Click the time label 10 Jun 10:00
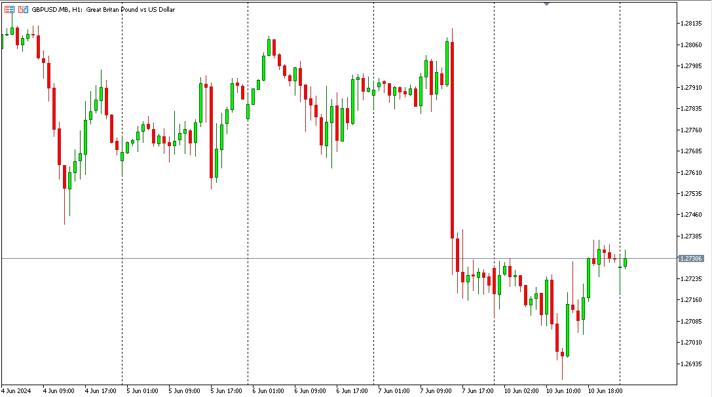712x397 pixels. (563, 390)
